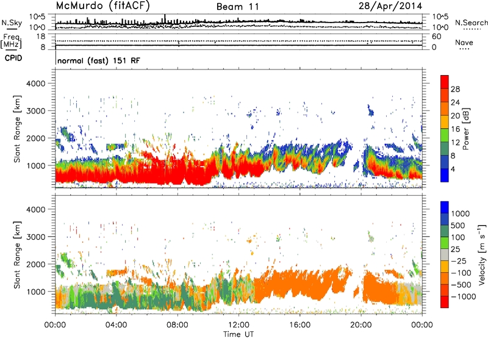Click the 1000 value on the velocity scale
This screenshot has height=338, width=488.
tap(460, 214)
